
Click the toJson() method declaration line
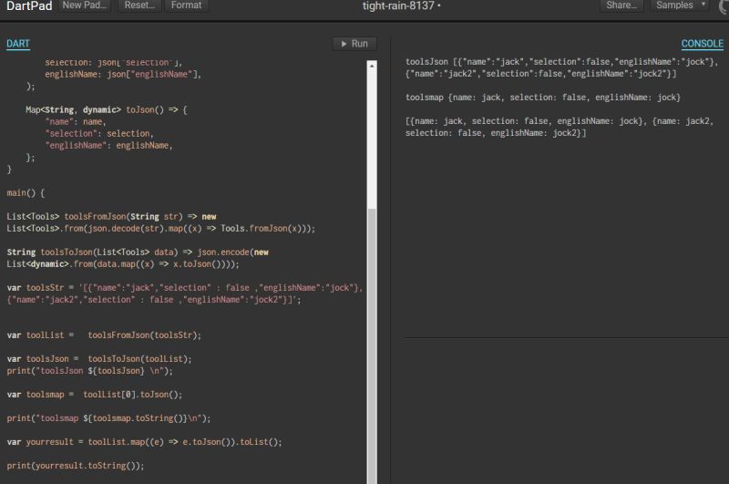(107, 110)
